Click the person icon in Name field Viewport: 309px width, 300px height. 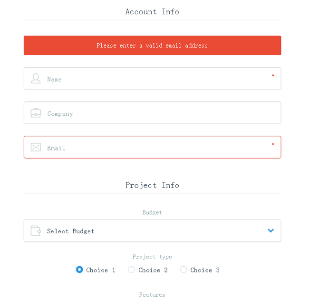(x=36, y=79)
